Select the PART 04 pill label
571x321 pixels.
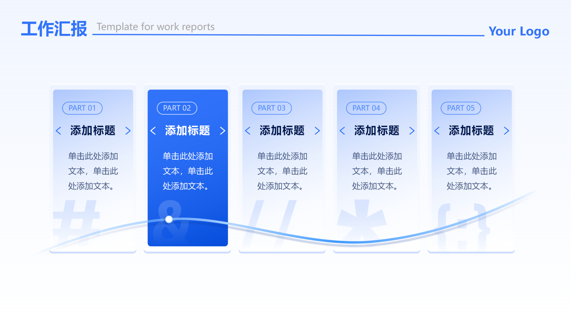366,108
